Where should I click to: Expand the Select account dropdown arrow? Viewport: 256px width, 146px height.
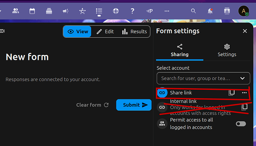point(242,78)
